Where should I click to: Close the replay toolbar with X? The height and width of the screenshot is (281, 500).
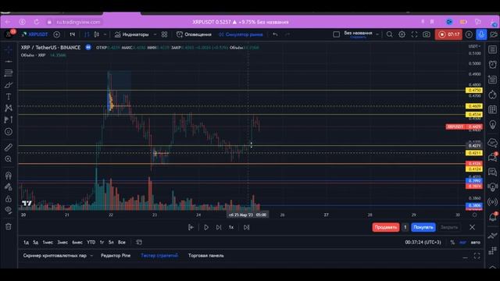click(x=472, y=227)
